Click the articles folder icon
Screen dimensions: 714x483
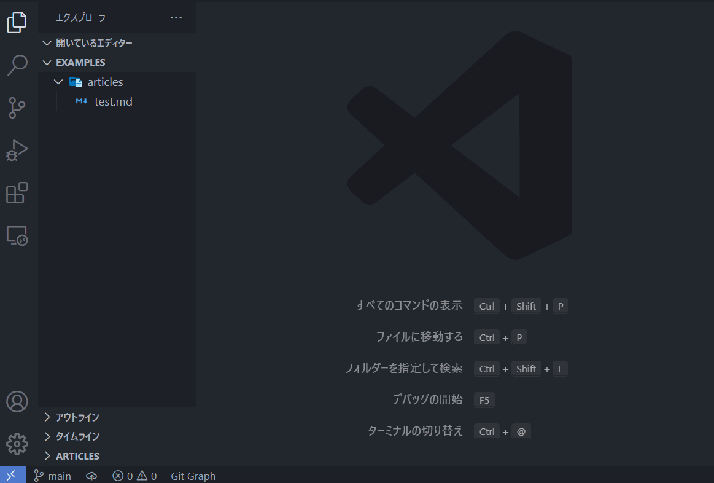click(76, 82)
